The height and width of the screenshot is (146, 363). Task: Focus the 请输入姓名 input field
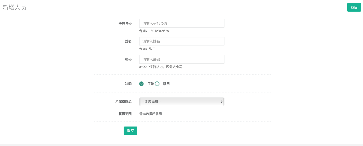[182, 41]
